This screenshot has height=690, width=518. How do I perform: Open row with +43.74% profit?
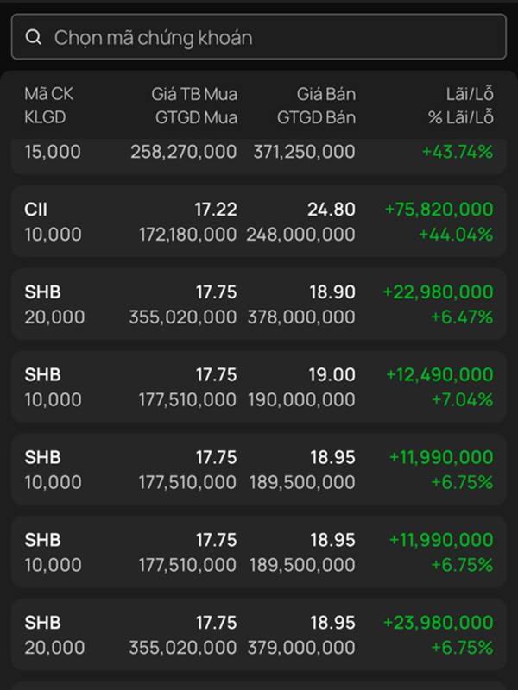(x=259, y=157)
